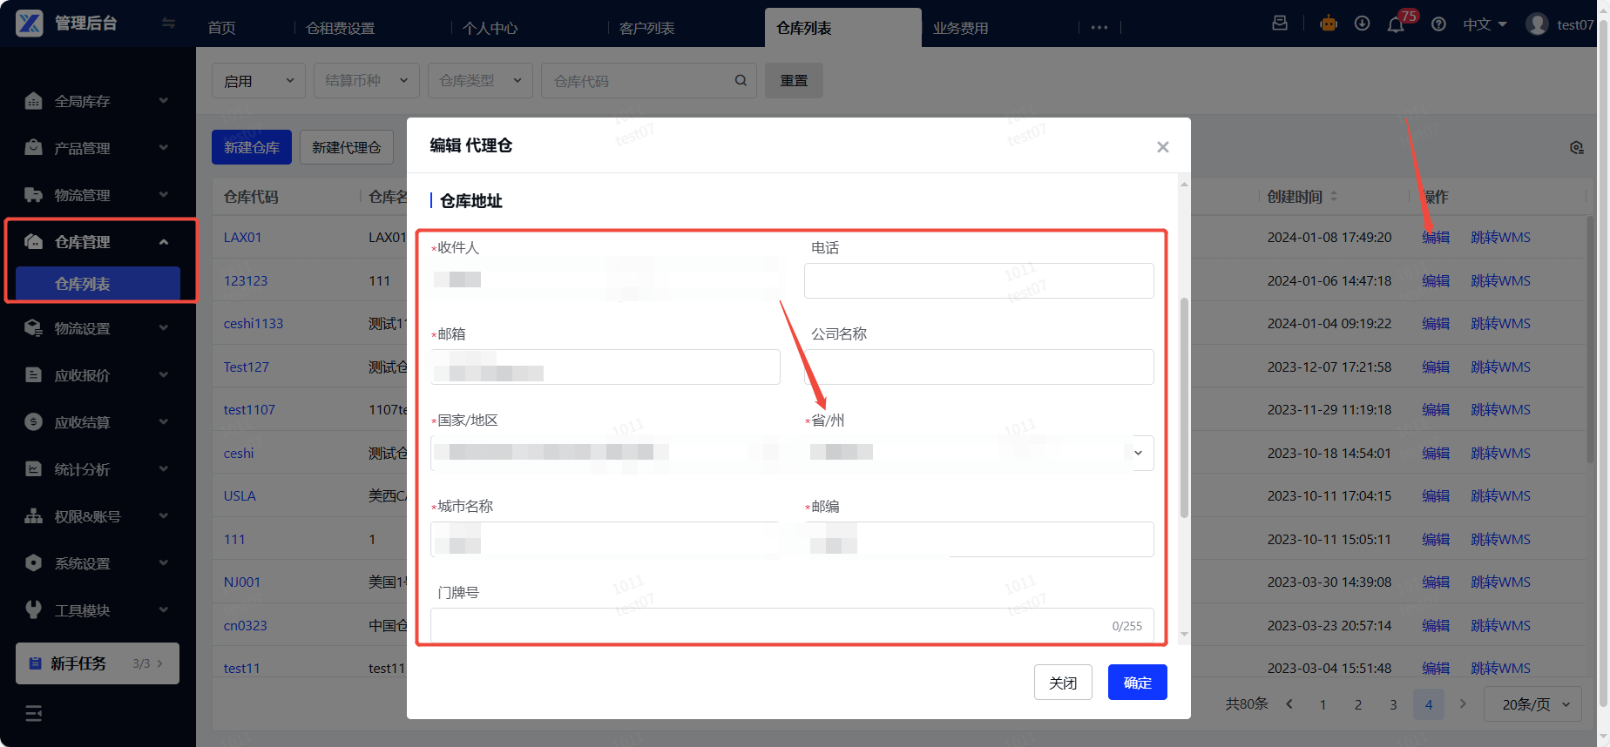The image size is (1610, 747).
Task: Click the 电话 input field
Action: point(979,280)
